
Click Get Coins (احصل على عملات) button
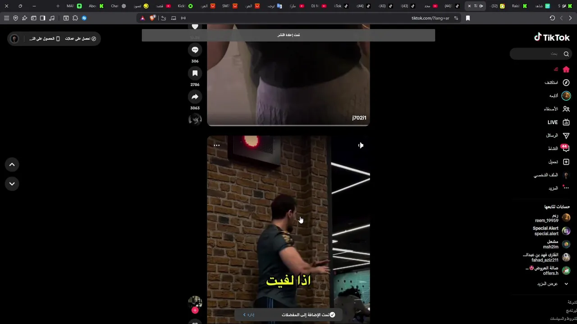pyautogui.click(x=80, y=39)
